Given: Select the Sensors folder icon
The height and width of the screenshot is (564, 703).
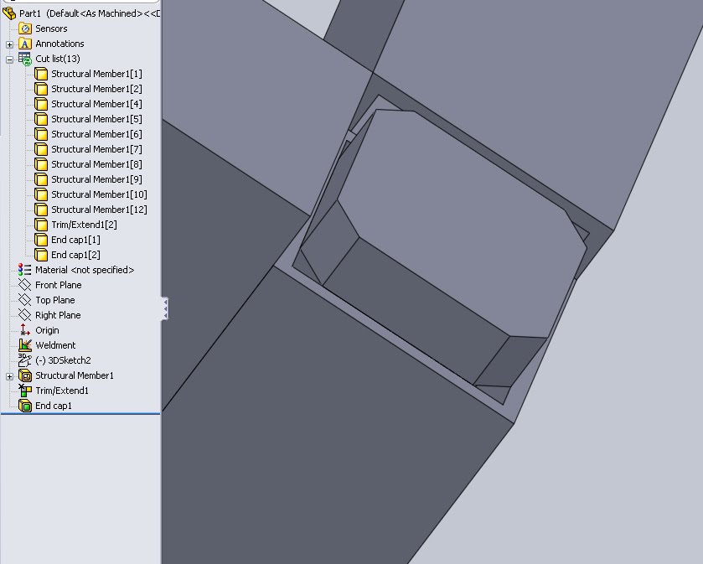Looking at the screenshot, I should [x=25, y=28].
